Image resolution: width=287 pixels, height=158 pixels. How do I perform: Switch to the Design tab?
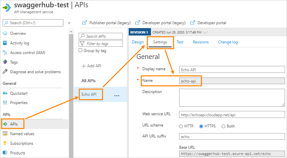[138, 42]
